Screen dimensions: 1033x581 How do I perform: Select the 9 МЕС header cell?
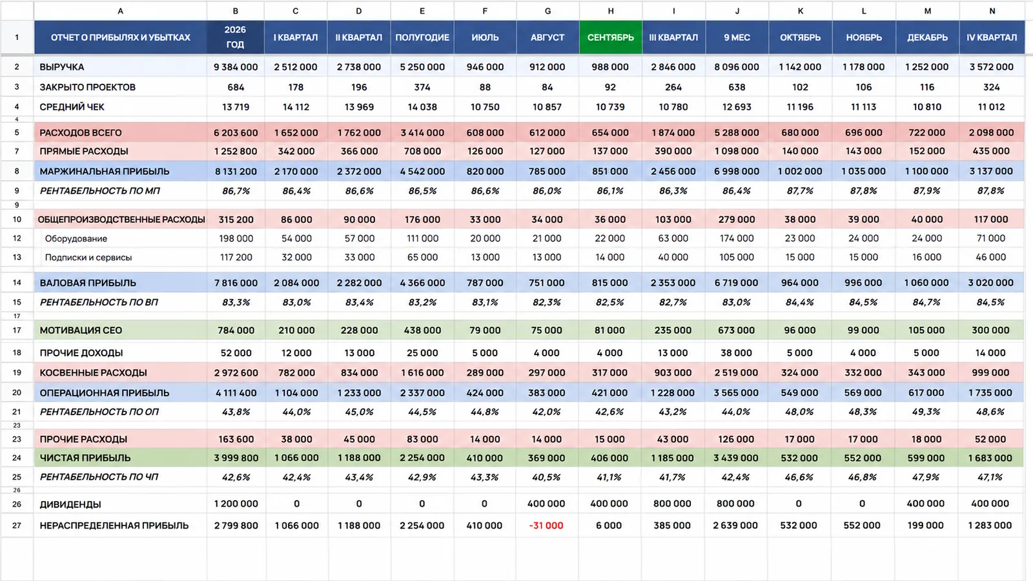(x=737, y=37)
